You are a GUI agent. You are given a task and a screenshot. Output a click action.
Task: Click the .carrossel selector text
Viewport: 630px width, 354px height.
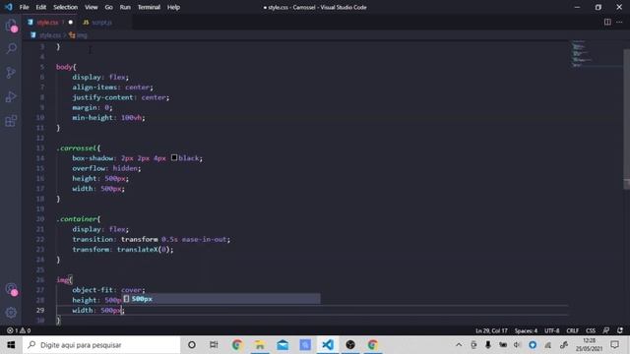(x=77, y=147)
